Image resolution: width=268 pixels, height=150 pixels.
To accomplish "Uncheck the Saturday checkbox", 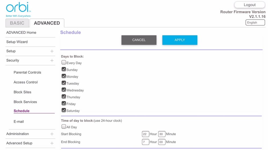I will point(64,110).
